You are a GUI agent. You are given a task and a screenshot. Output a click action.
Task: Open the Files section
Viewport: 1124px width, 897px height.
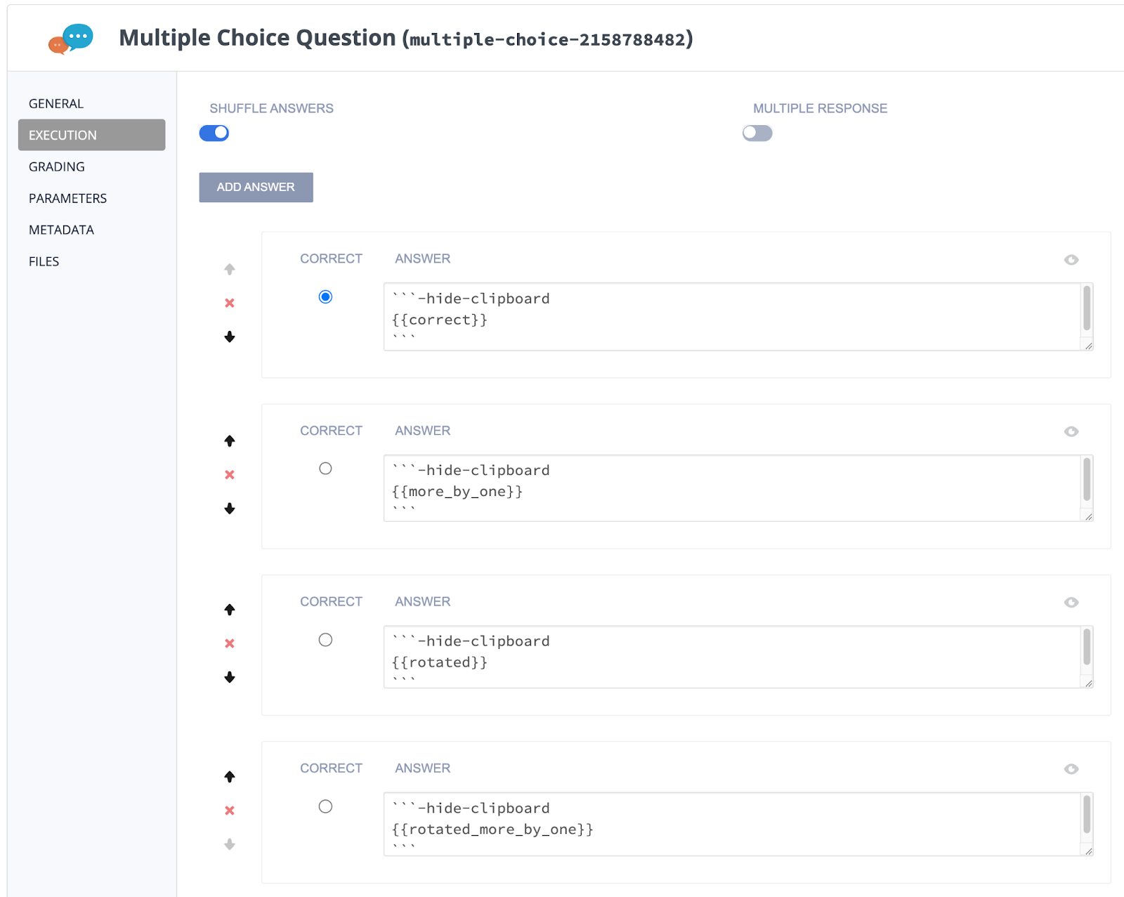[44, 261]
